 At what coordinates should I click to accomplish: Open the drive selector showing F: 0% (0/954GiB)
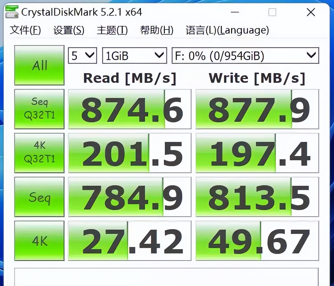[x=245, y=56]
